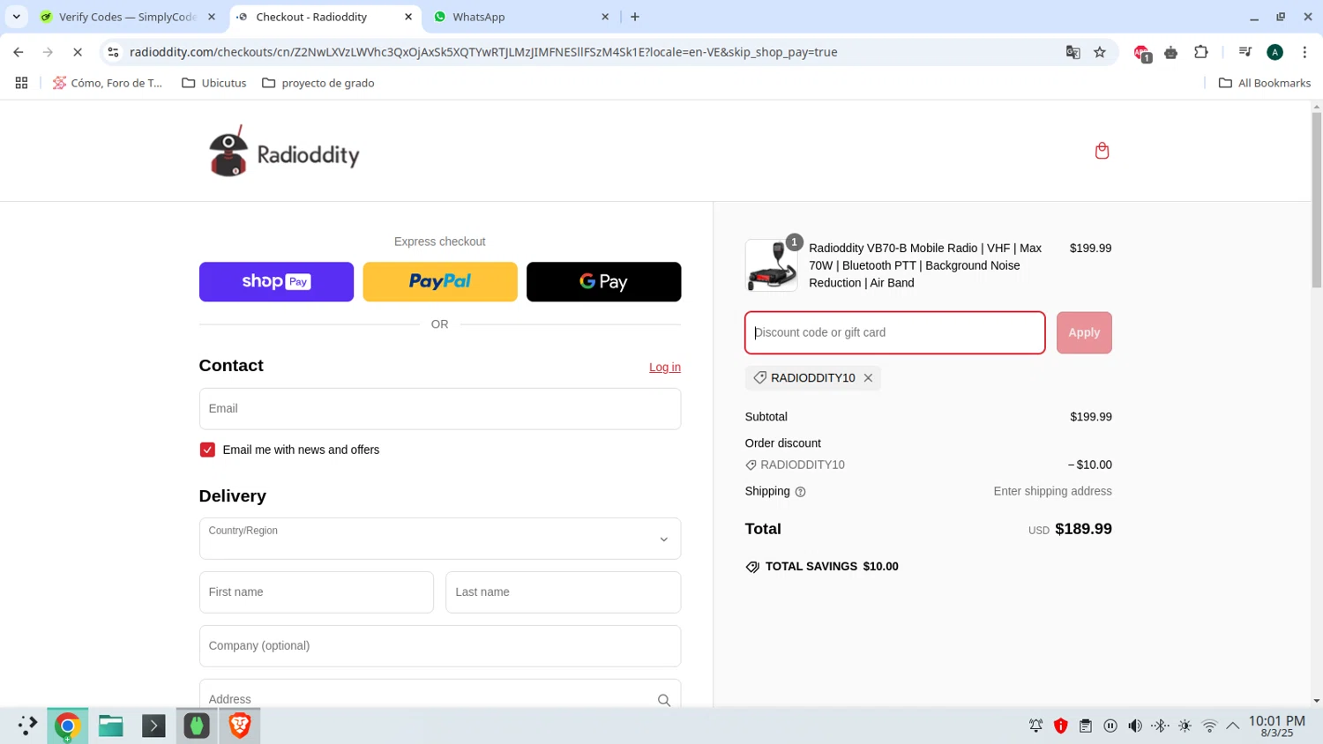Open the apps grid in bookmarks bar
The height and width of the screenshot is (744, 1323).
click(21, 83)
